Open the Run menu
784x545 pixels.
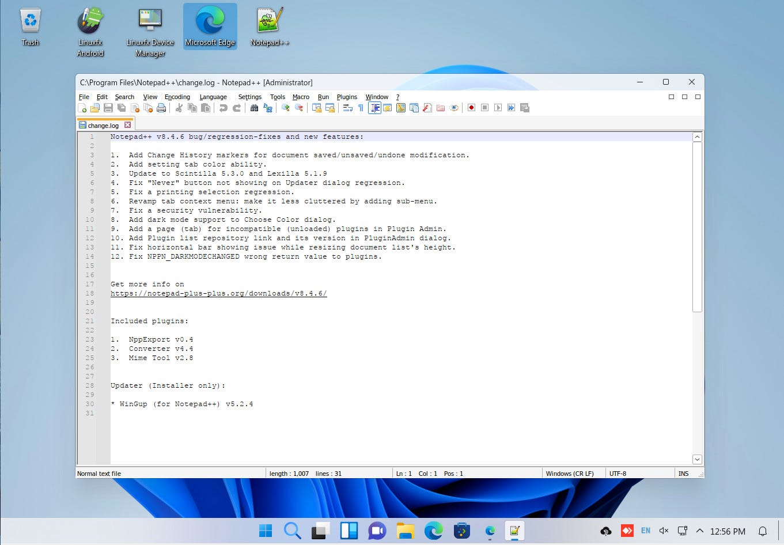coord(323,97)
